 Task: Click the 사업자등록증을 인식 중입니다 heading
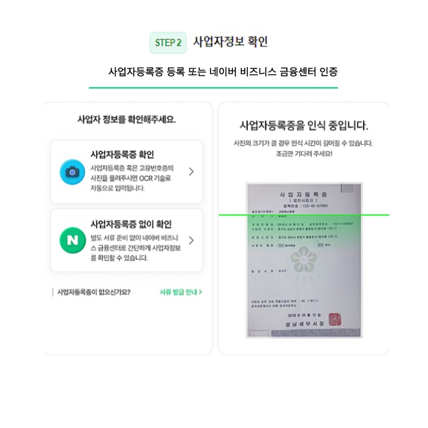304,125
